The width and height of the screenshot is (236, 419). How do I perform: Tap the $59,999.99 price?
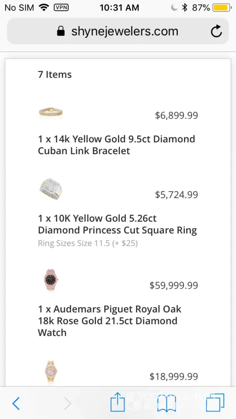pyautogui.click(x=174, y=285)
